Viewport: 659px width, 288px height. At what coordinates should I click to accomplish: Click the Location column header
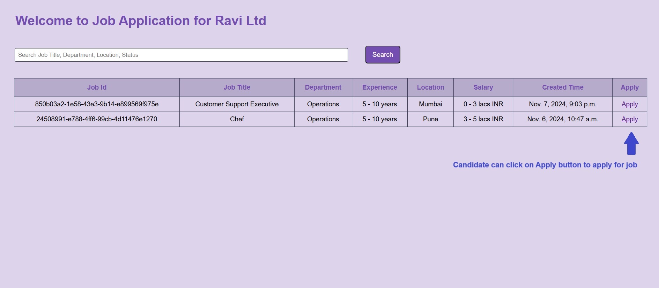430,87
